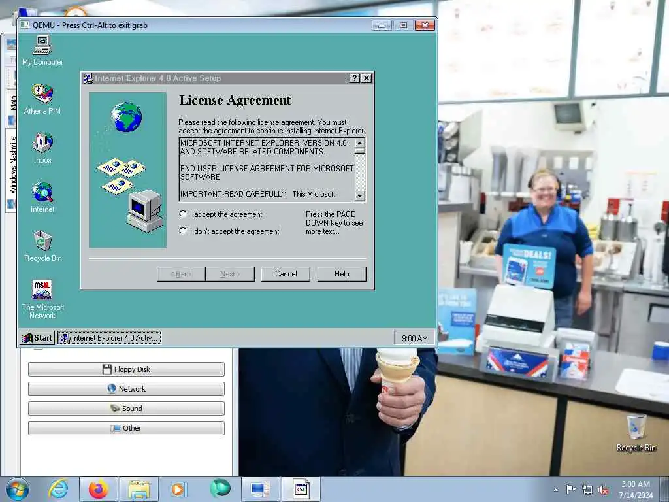The image size is (669, 502).
Task: Open the Recycle Bin in QEMU guest
Action: click(x=42, y=246)
